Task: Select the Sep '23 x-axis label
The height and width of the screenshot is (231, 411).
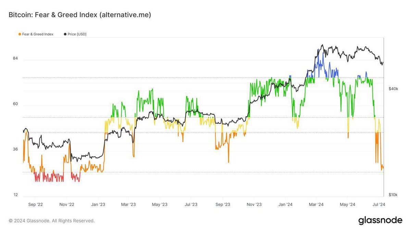Action: (x=223, y=205)
